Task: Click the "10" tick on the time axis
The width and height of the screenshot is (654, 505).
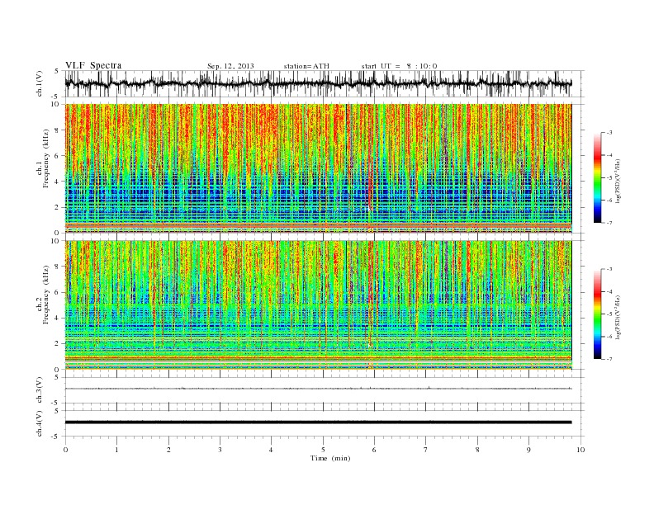Action: tap(581, 450)
